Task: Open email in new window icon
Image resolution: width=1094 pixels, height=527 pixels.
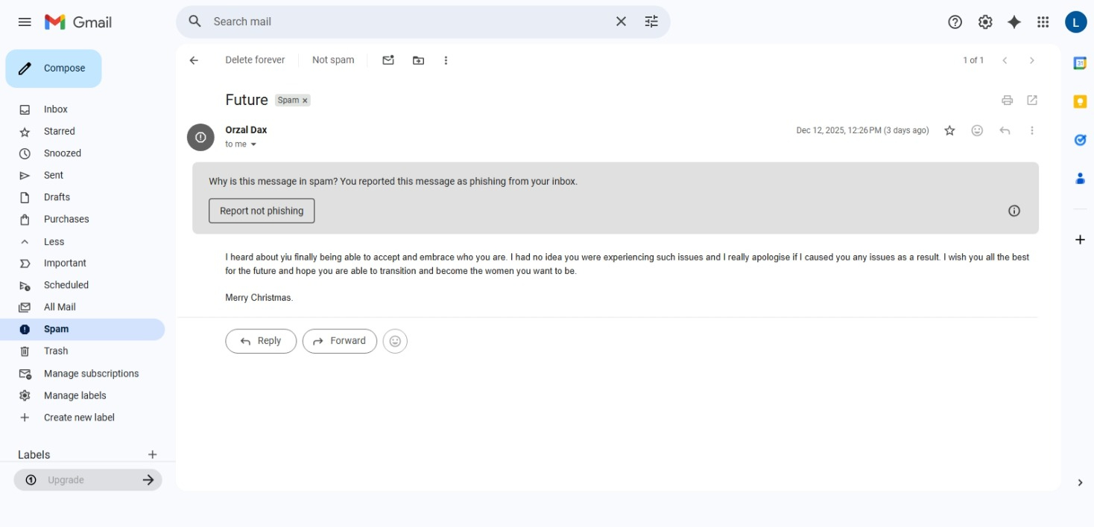Action: click(1032, 100)
